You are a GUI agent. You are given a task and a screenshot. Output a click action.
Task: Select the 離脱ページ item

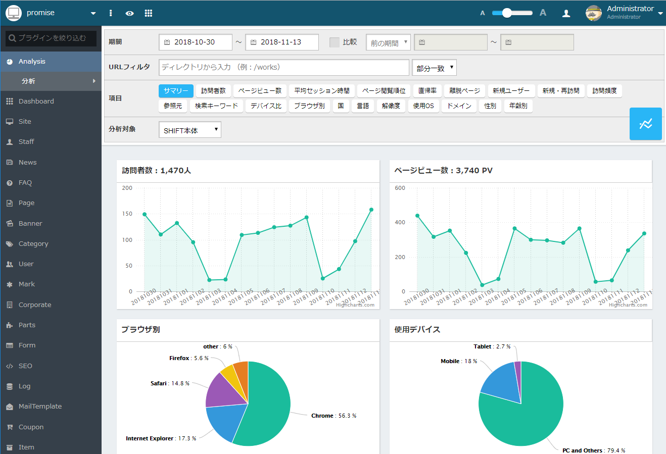point(465,91)
